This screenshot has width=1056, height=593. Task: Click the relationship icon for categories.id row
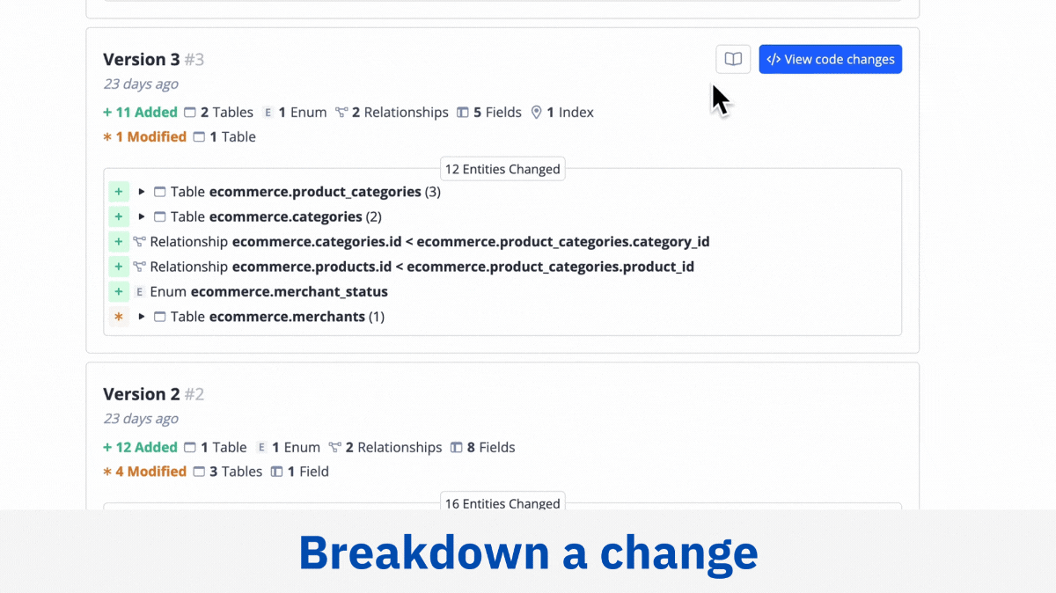[140, 241]
